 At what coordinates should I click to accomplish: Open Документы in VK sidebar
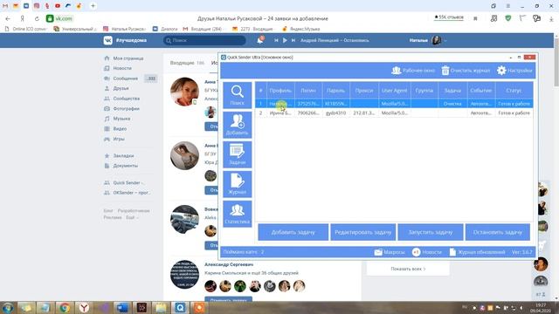pyautogui.click(x=121, y=166)
